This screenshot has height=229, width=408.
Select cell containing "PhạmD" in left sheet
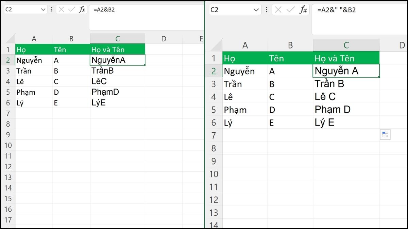pyautogui.click(x=117, y=92)
